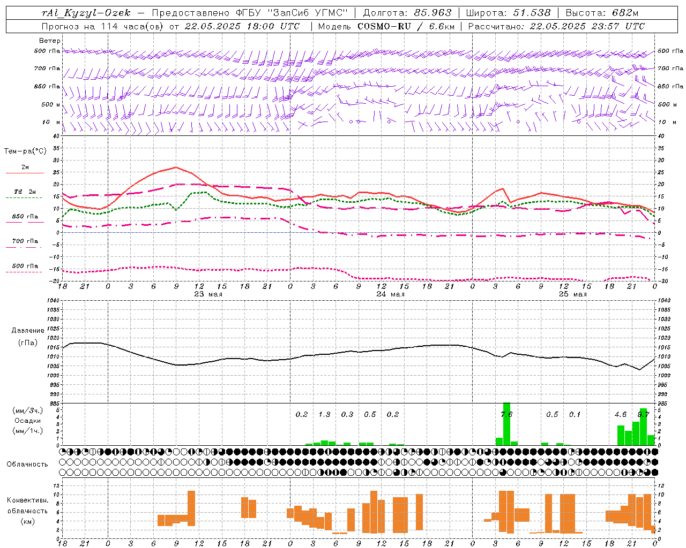Image resolution: width=686 pixels, height=548 pixels.
Task: Click the 23 мая date label
Action: [x=208, y=294]
